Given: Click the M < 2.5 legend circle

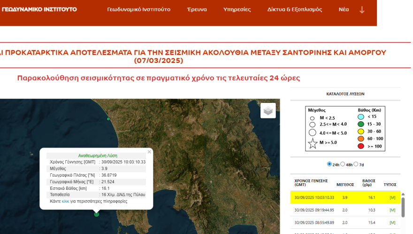Looking at the screenshot, I should [x=312, y=118].
